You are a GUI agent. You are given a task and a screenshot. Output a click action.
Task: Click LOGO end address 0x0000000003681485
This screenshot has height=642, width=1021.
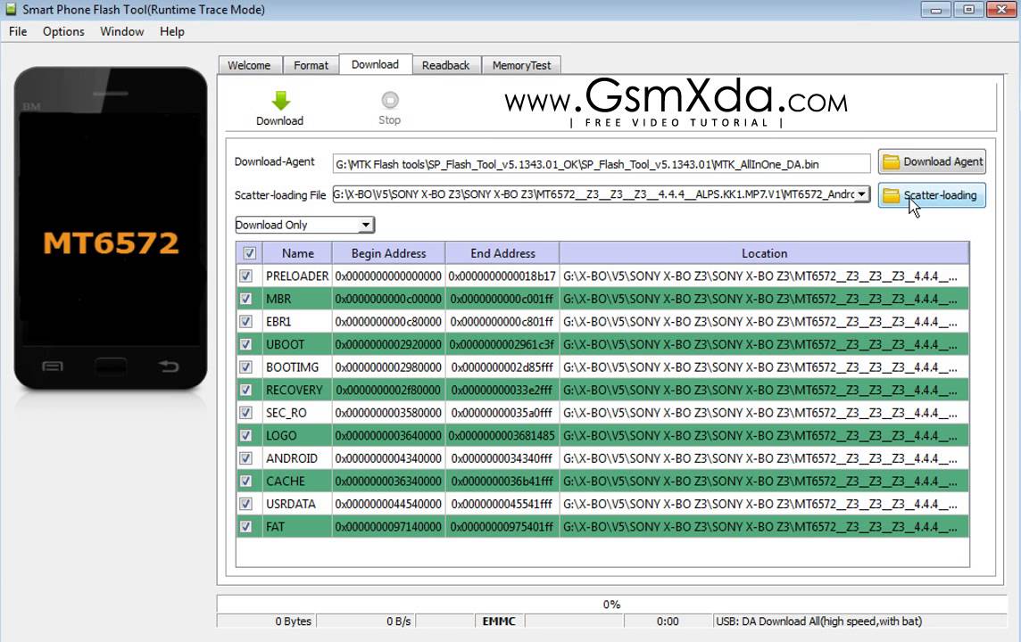(502, 435)
